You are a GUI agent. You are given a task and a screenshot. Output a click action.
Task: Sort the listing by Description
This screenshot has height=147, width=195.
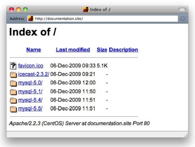pyautogui.click(x=123, y=50)
